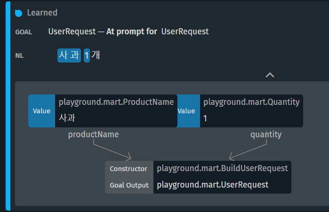Click the 1 value inside Quantity node

(x=205, y=118)
